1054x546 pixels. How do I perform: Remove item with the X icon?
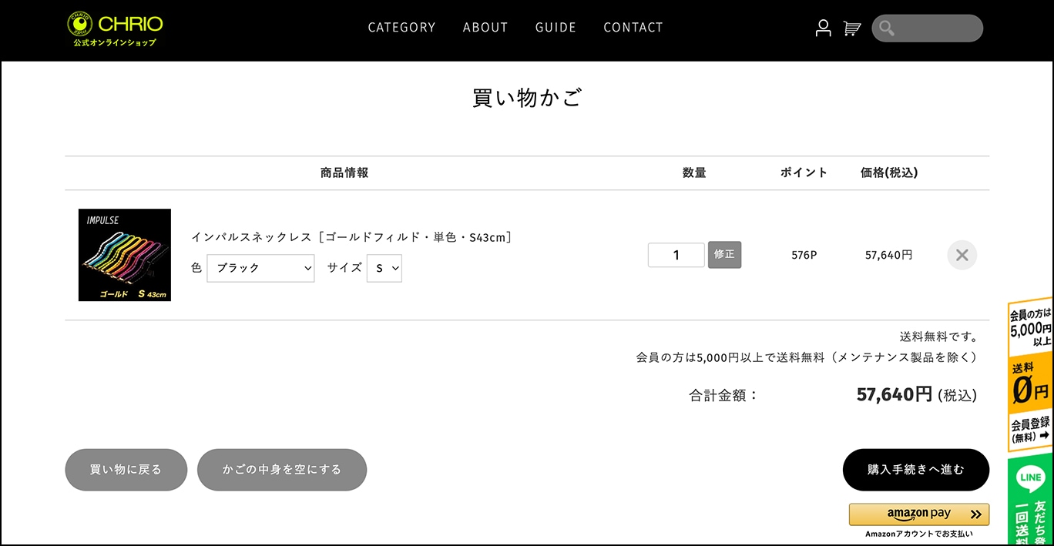[x=962, y=255]
